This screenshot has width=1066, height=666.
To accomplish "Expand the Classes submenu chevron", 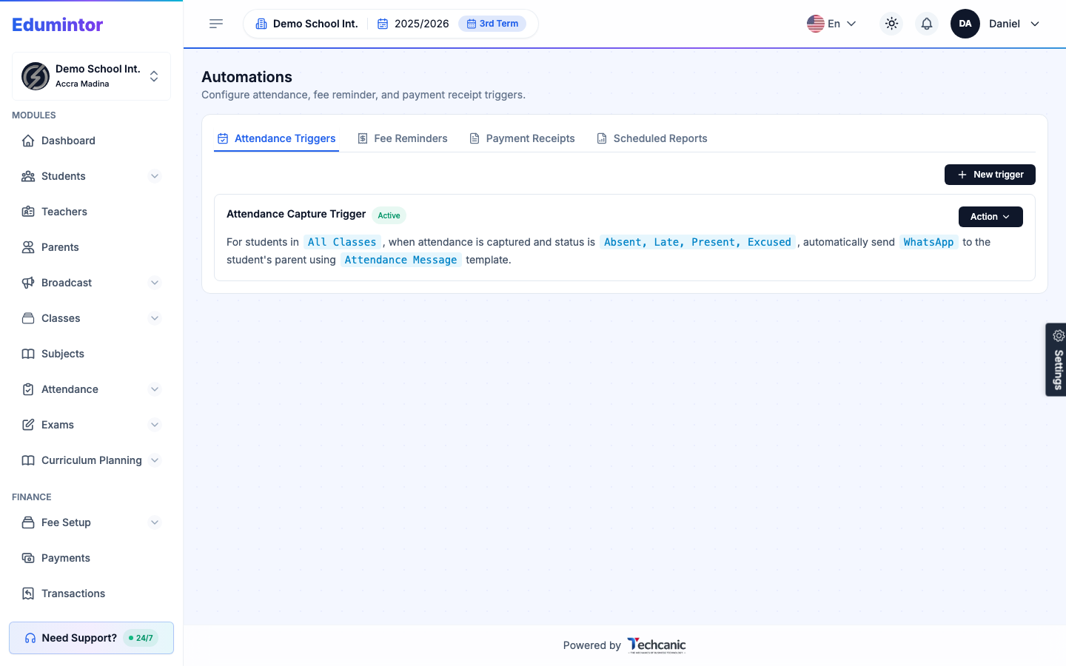I will pos(155,318).
